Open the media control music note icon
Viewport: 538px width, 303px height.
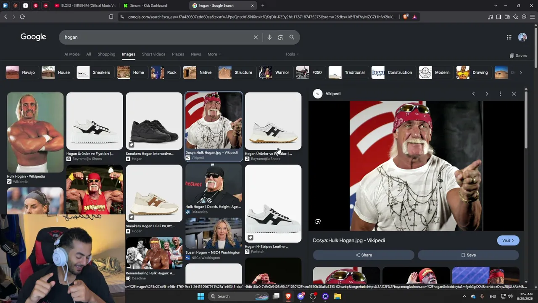pyautogui.click(x=491, y=17)
